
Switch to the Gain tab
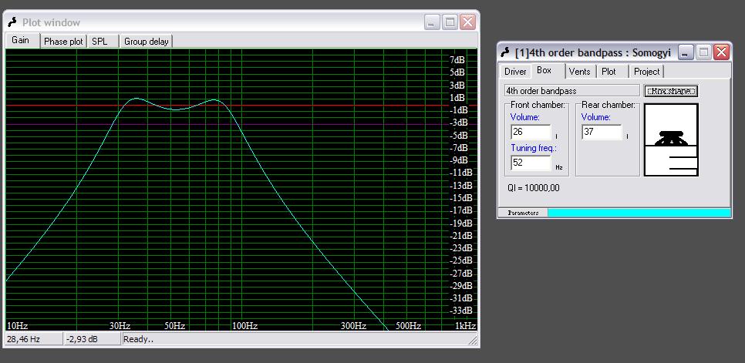click(21, 40)
